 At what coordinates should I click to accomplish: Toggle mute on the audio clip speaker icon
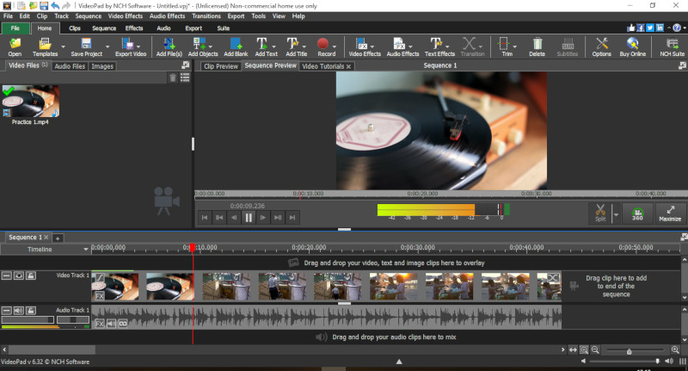112,324
